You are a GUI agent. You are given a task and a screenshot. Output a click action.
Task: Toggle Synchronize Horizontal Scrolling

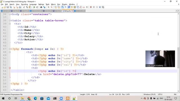pyautogui.click(x=58, y=7)
